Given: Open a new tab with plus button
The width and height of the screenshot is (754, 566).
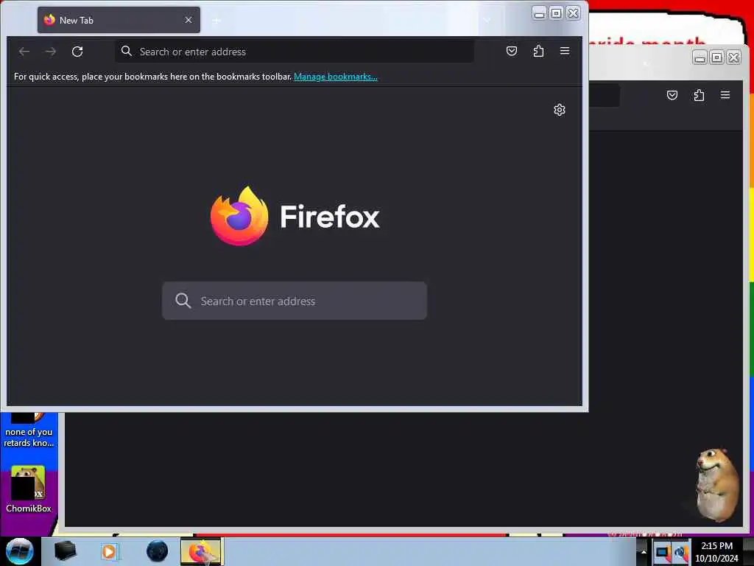Looking at the screenshot, I should click(216, 21).
